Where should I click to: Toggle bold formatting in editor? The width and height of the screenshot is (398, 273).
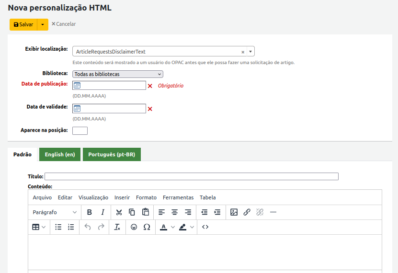coord(89,212)
